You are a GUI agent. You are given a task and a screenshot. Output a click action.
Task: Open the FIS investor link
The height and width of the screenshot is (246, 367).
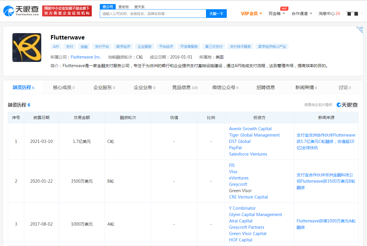pos(232,165)
